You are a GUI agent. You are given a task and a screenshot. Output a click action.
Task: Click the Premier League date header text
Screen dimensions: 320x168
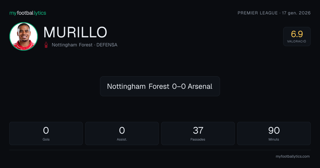tap(274, 13)
